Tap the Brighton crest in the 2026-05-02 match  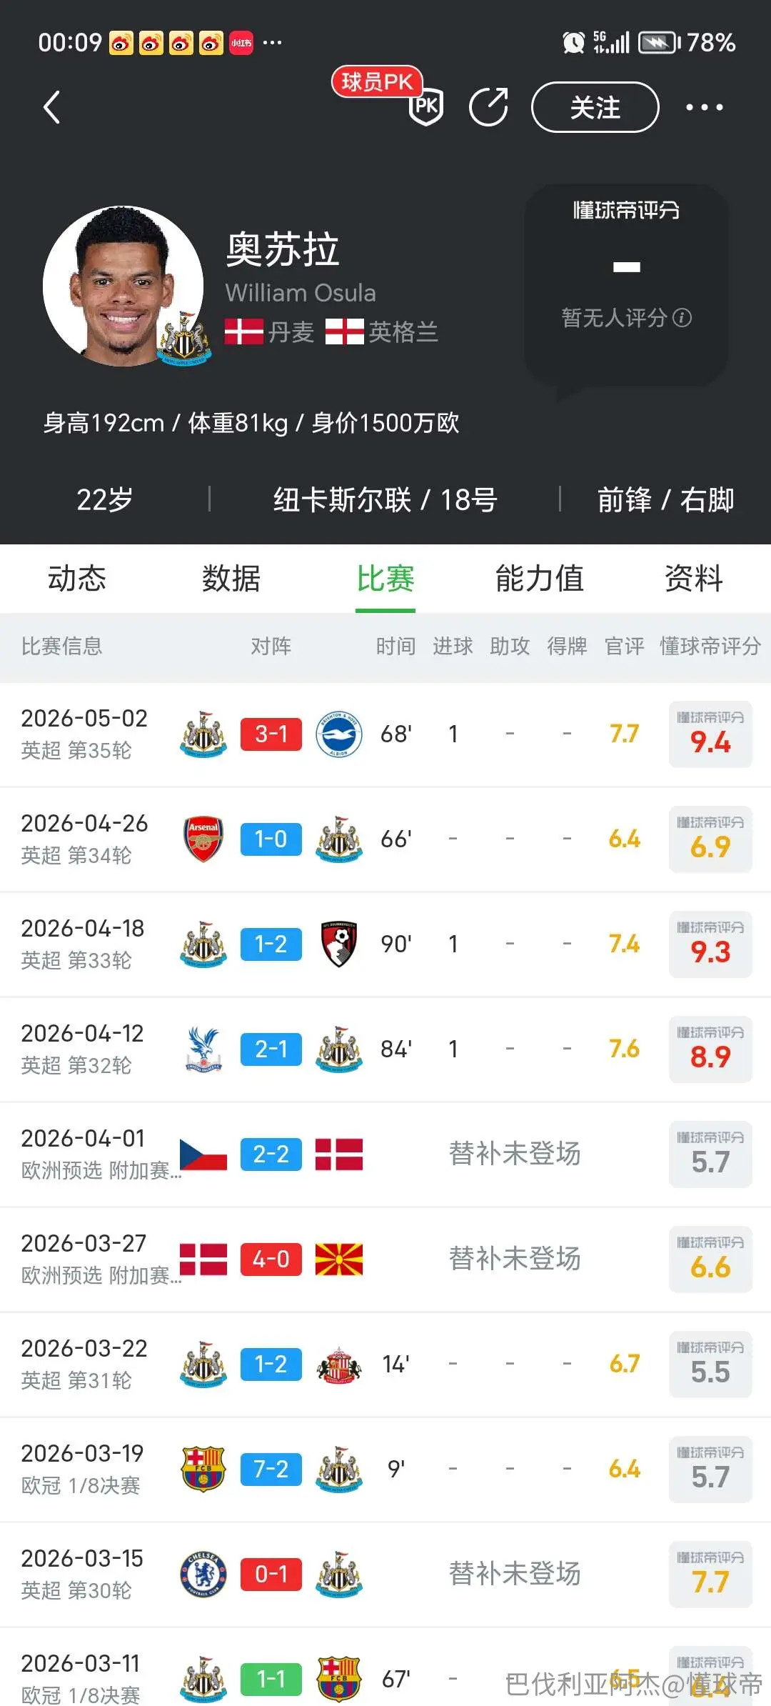(339, 734)
